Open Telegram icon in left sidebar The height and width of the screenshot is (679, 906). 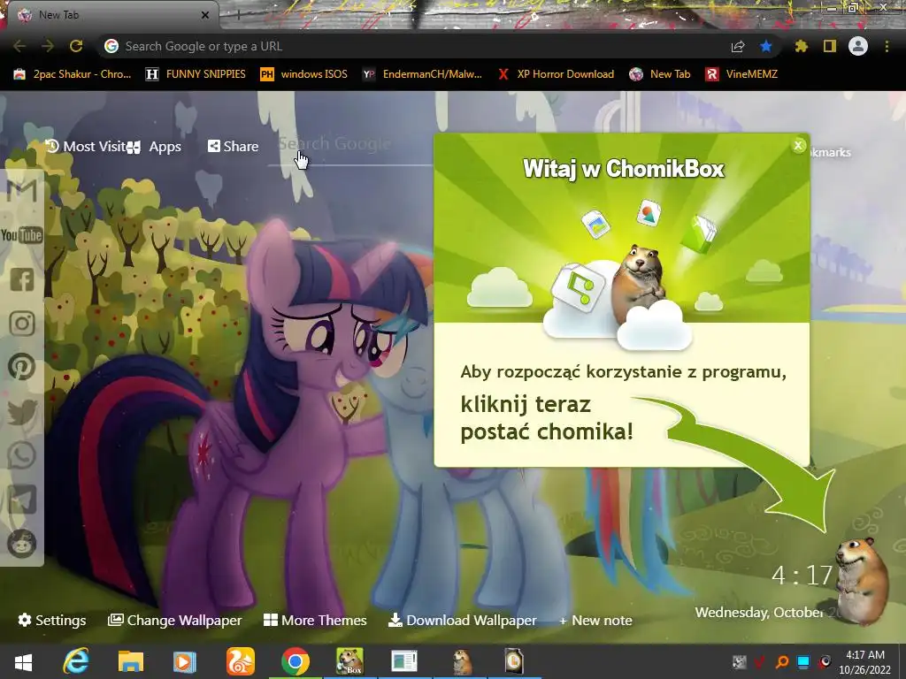click(22, 500)
